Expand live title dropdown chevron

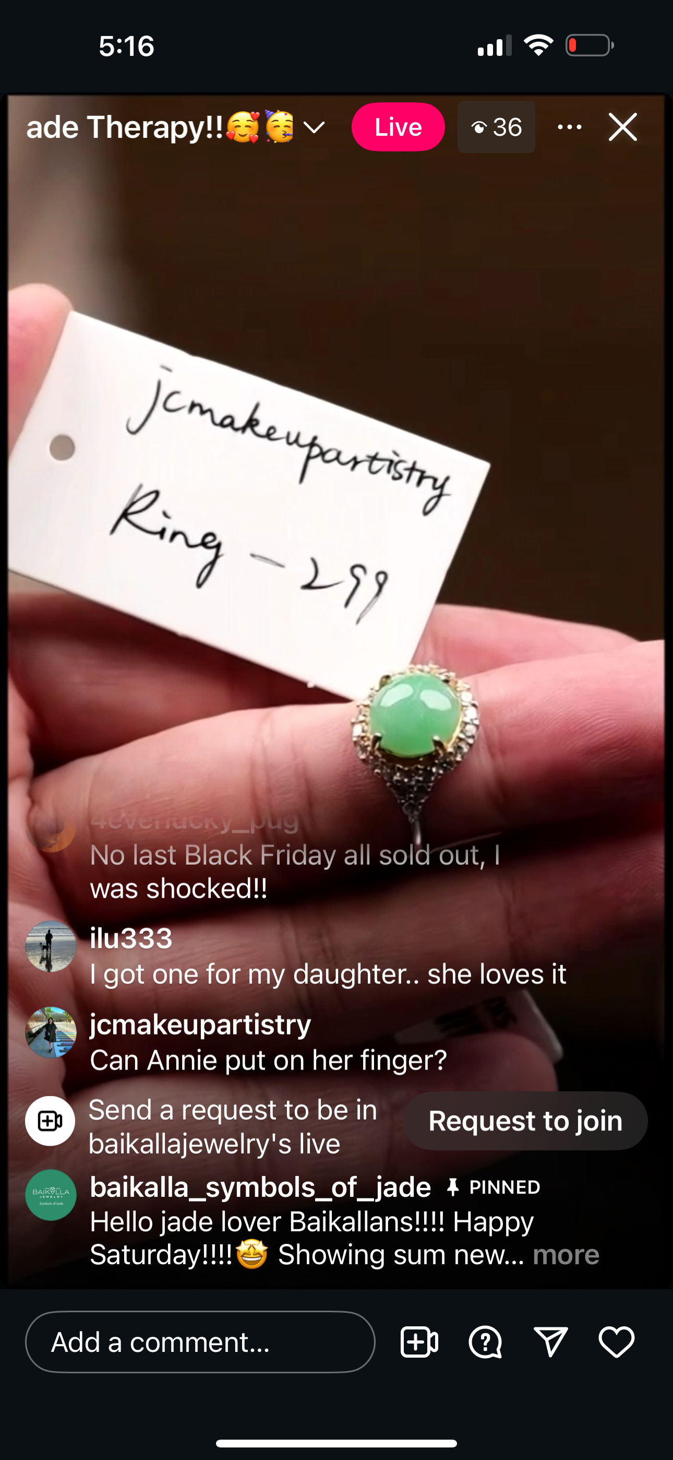coord(314,127)
